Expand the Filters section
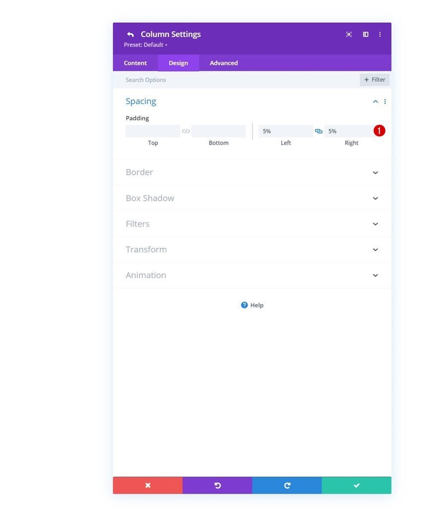 click(252, 224)
